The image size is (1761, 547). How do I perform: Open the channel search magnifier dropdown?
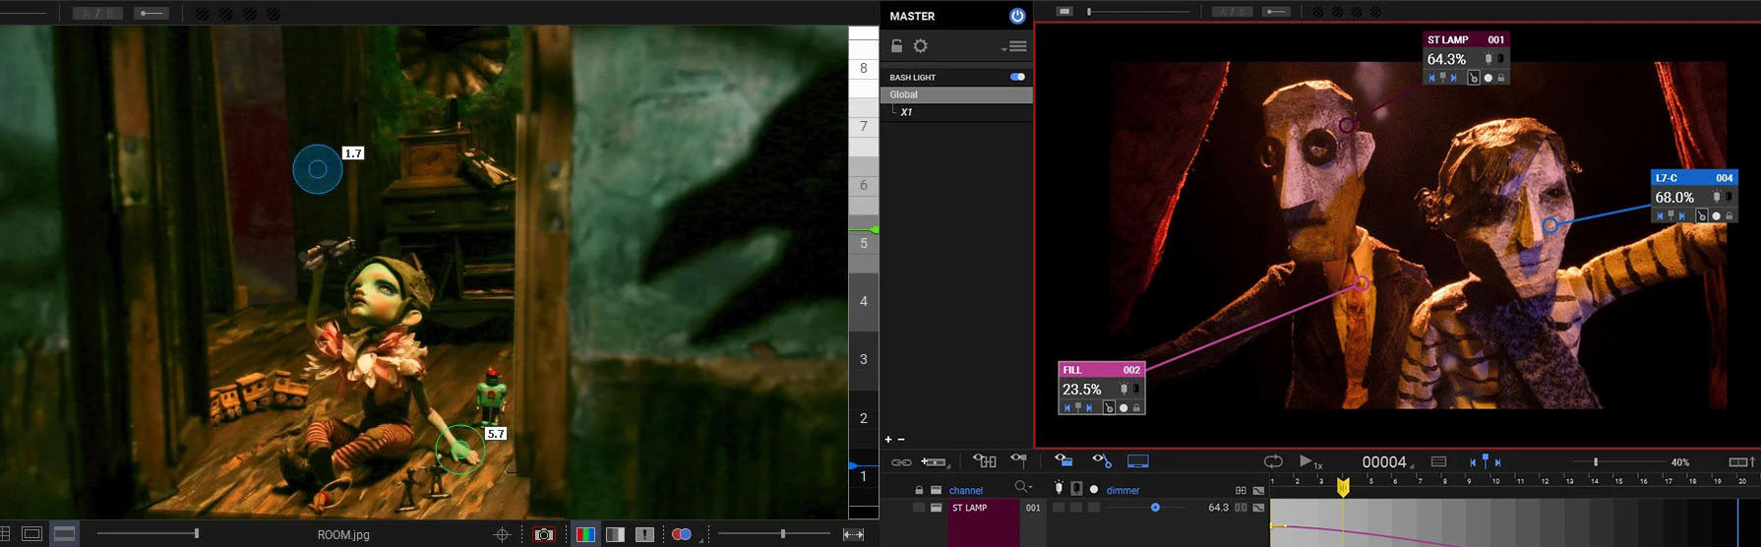[1023, 487]
